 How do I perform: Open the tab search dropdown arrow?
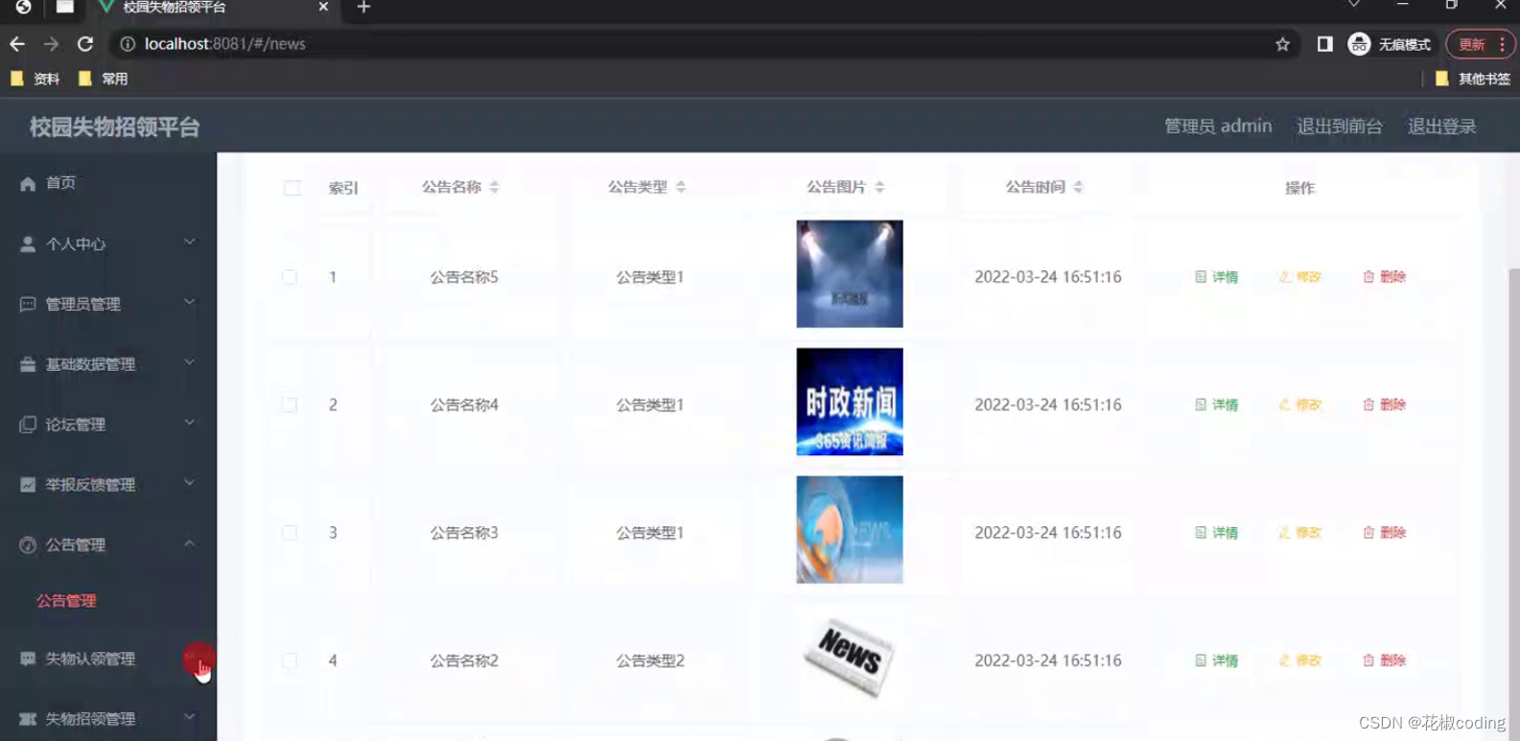click(1354, 5)
